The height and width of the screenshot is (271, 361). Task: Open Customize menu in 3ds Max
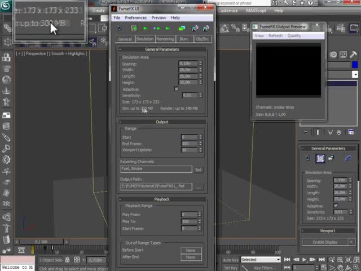point(228,11)
